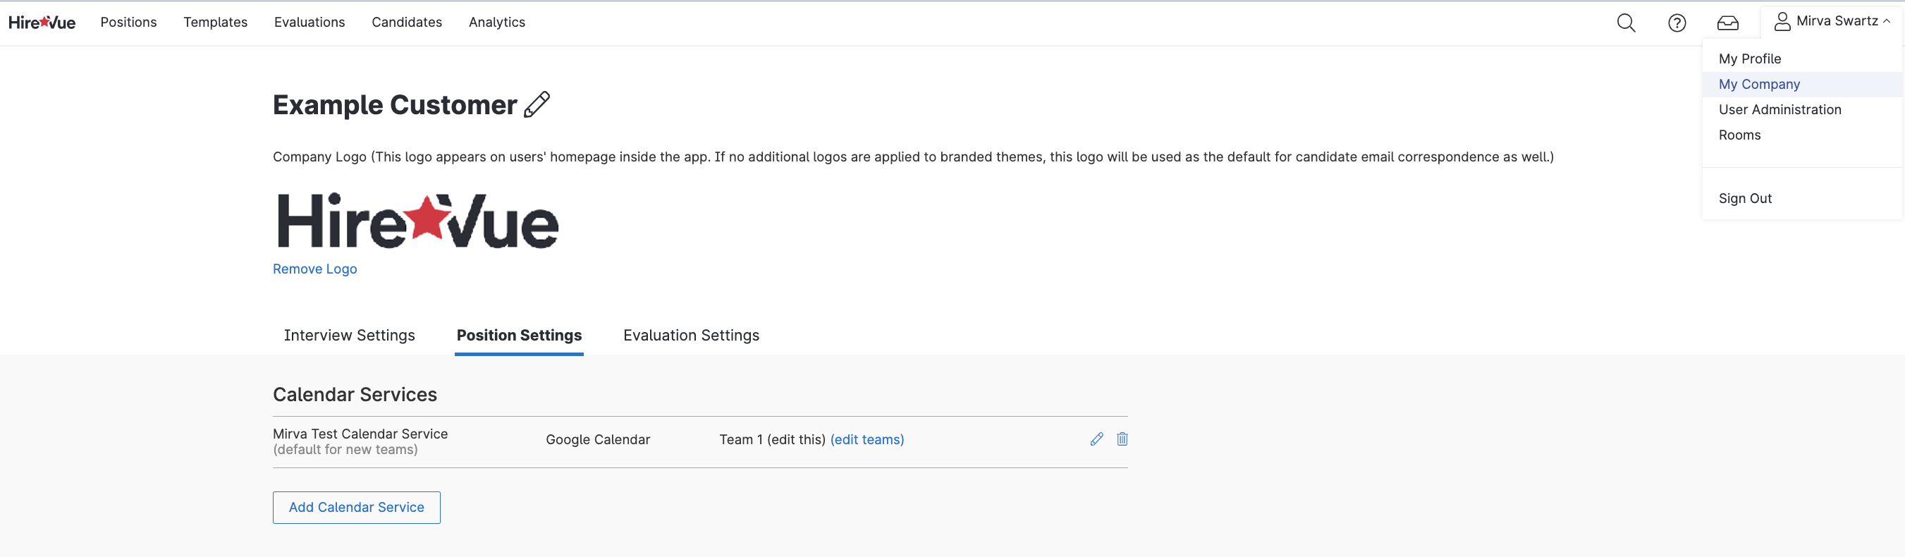The width and height of the screenshot is (1905, 557).
Task: Open the inbox tray icon
Action: 1727,23
